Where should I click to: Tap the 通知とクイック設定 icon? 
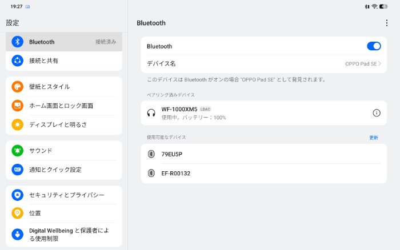[x=17, y=170]
